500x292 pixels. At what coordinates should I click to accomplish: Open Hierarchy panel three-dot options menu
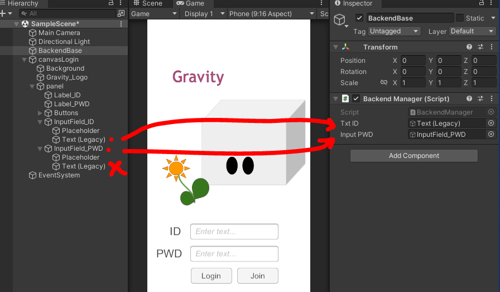point(121,3)
